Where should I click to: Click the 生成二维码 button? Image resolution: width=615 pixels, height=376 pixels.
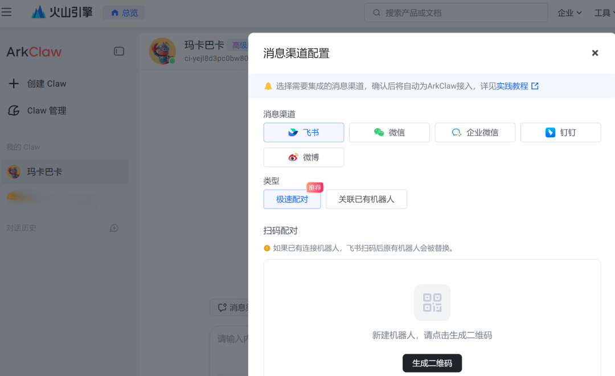tap(432, 363)
